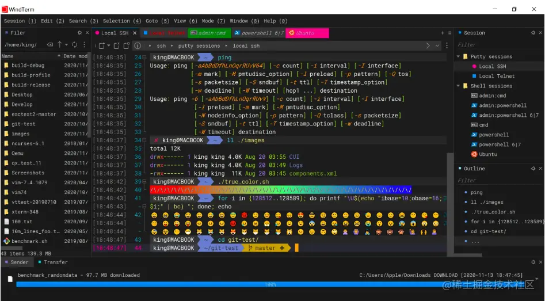
Task: Click the benchmark_randomdata download progress bar
Action: tap(271, 284)
